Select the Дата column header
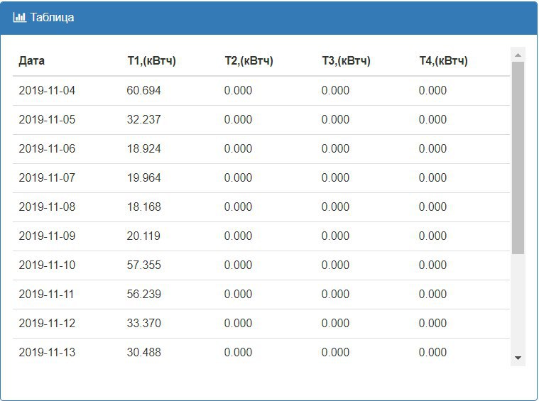The width and height of the screenshot is (539, 401). [32, 61]
